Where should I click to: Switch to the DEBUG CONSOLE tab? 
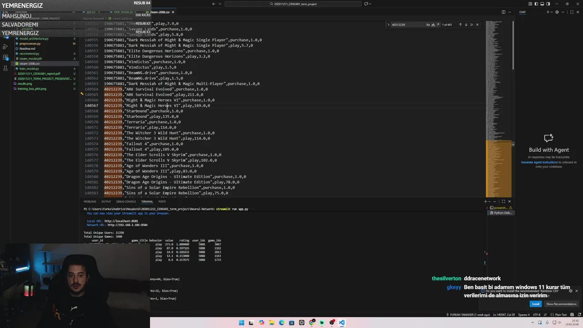(x=126, y=201)
